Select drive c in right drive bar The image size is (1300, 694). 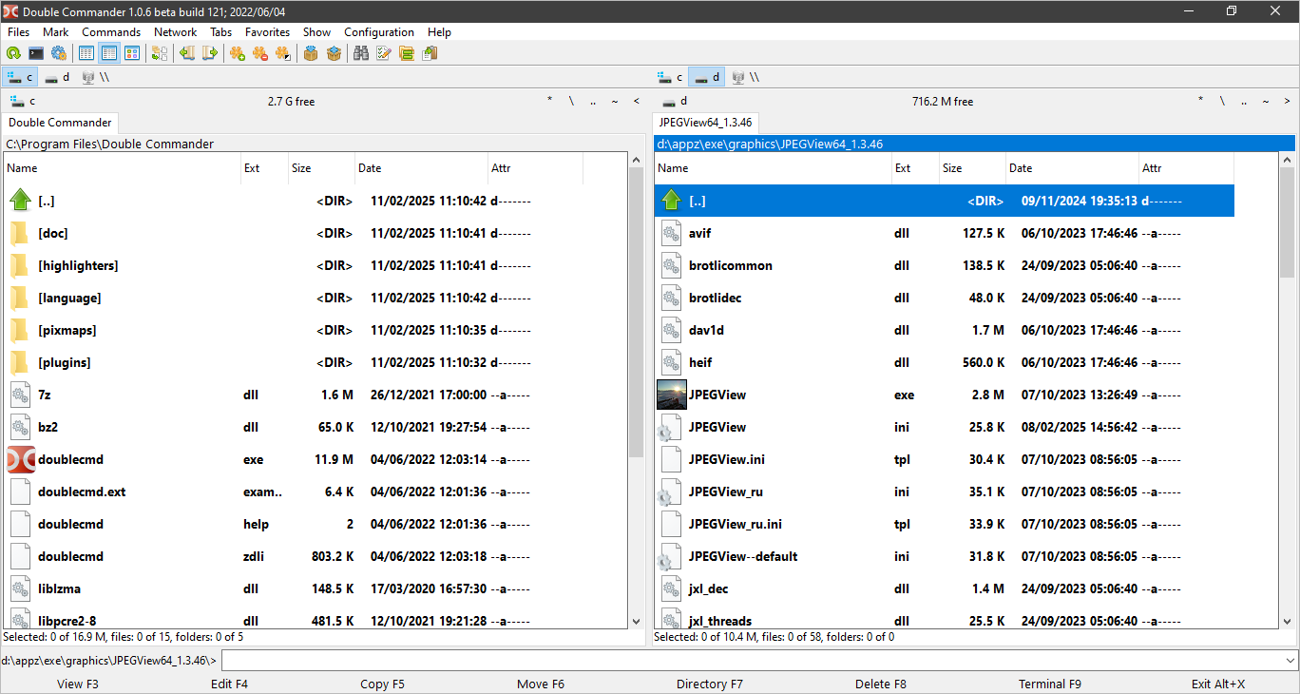click(671, 77)
